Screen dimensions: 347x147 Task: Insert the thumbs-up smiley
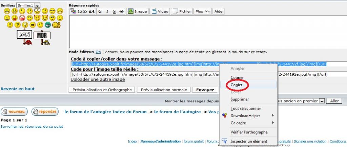(x=56, y=24)
